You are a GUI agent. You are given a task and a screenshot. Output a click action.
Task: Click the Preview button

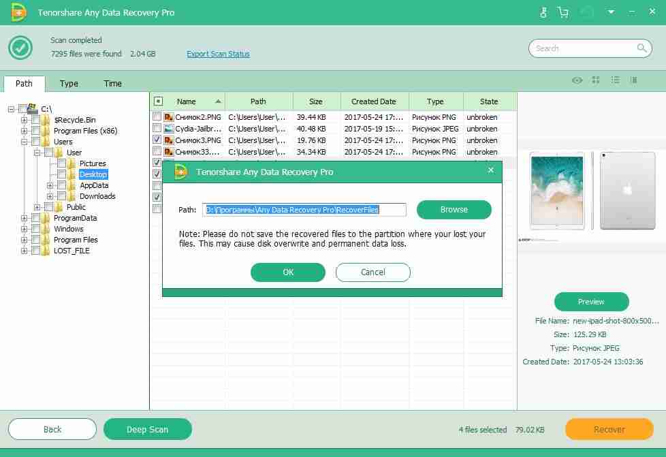click(591, 302)
